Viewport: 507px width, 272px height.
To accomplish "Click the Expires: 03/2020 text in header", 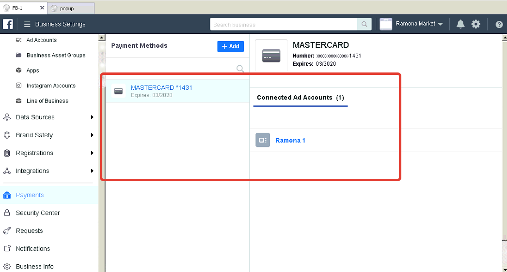I will pos(314,64).
